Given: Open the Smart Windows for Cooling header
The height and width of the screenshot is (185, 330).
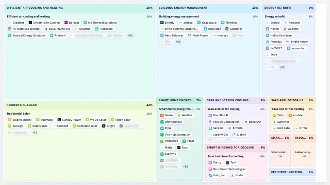Looking at the screenshot, I should [x=236, y=147].
